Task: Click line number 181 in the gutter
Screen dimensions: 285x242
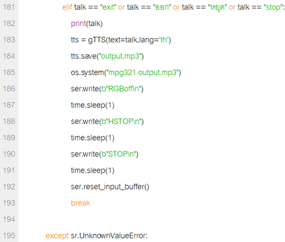Action: click(x=9, y=7)
